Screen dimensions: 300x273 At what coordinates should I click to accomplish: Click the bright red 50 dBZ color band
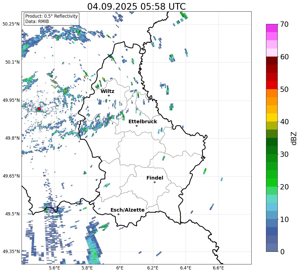272,85
